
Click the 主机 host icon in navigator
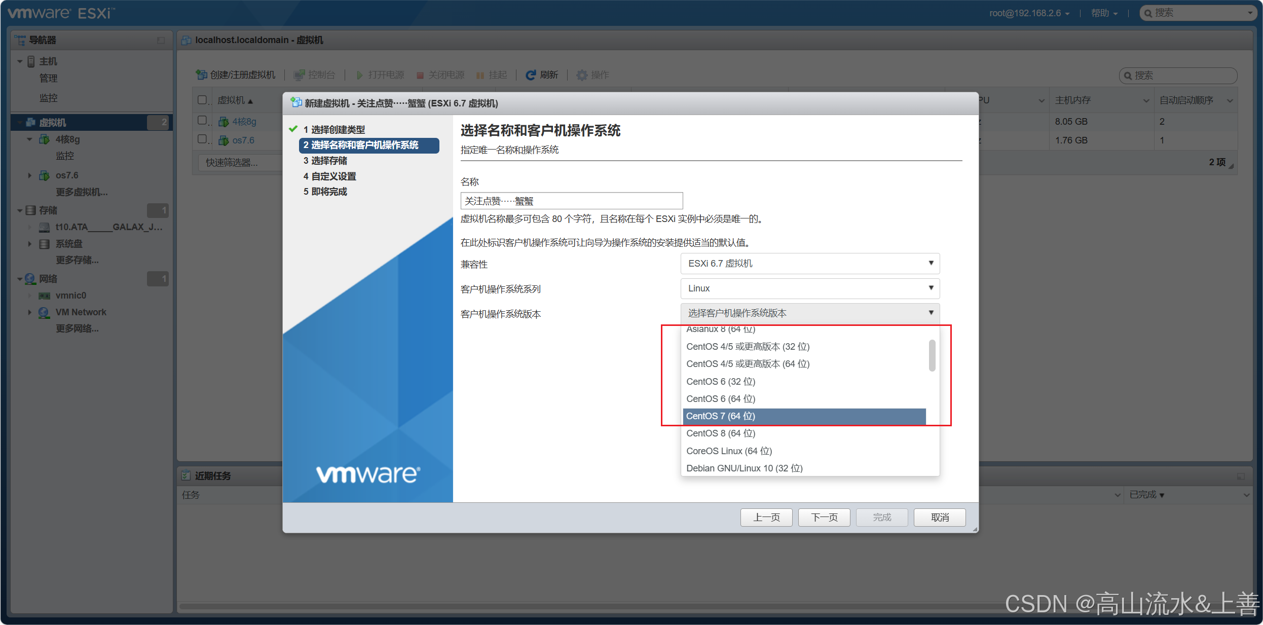pyautogui.click(x=31, y=61)
